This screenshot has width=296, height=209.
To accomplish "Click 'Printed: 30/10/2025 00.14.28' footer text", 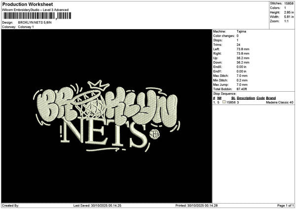I will point(196,206).
